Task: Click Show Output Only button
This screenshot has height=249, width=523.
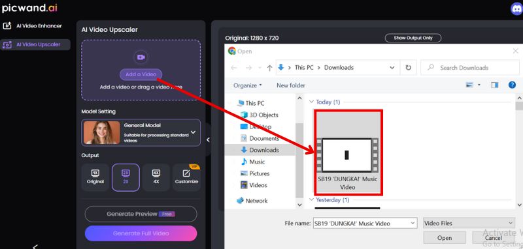Action: coord(413,38)
